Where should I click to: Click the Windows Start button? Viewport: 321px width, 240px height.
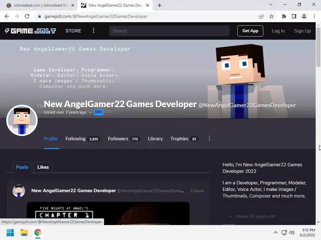[10, 232]
